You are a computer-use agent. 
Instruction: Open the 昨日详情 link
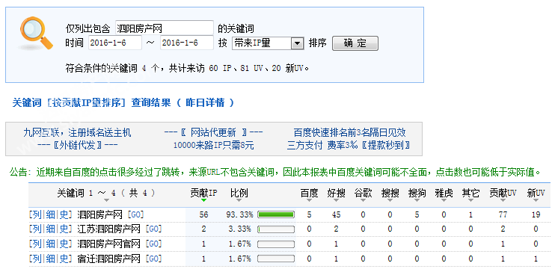205,103
